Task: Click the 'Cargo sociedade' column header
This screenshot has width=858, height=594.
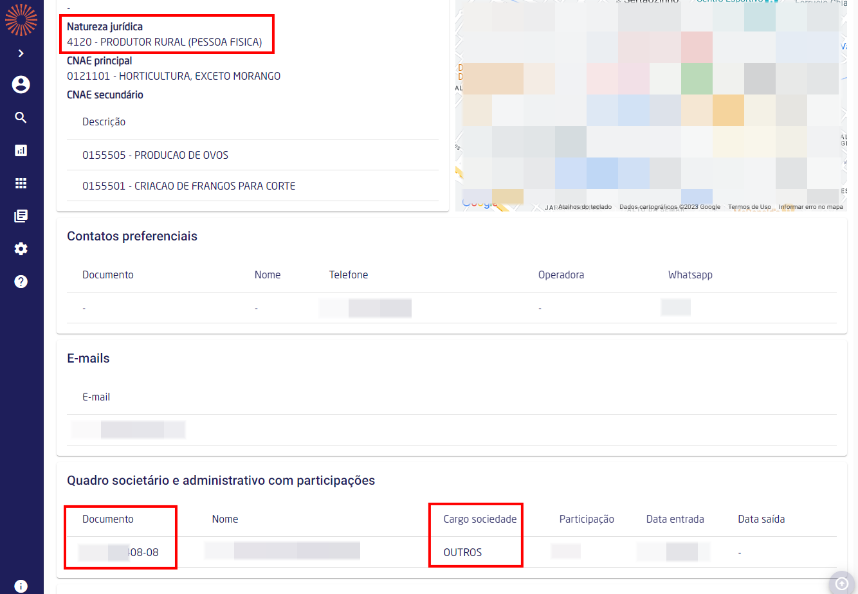Action: tap(480, 519)
